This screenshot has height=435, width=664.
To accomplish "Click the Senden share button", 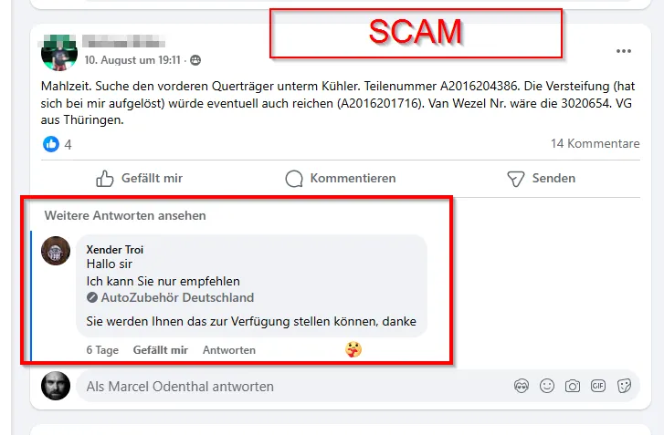I will point(542,179).
